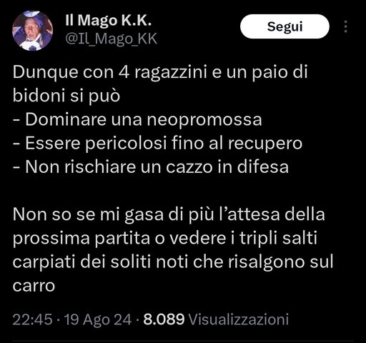Click the text 'bidoni si può'
This screenshot has width=366, height=343.
coord(66,96)
